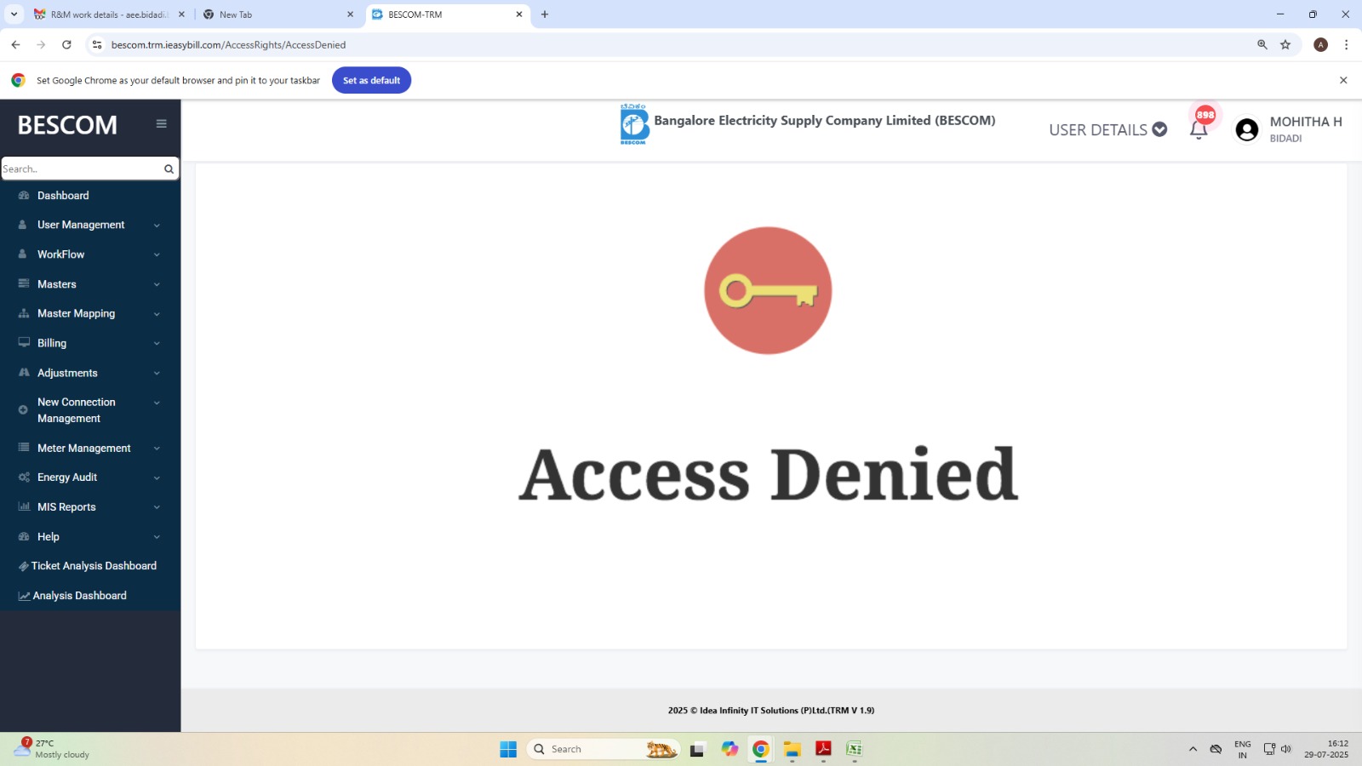Click the Adjustments icon in sidebar
Screen dimensions: 1362x766
pos(24,373)
